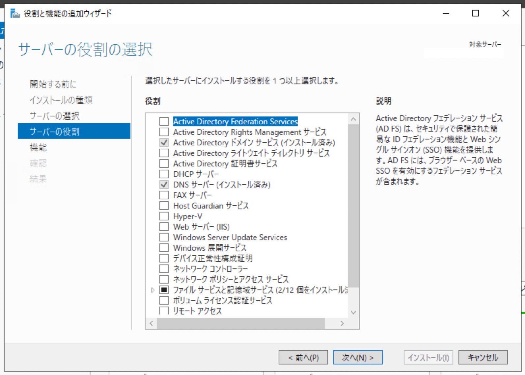Enable デバイス正常性構成証明 checkbox
Screen dimensions: 525x375
coord(164,258)
